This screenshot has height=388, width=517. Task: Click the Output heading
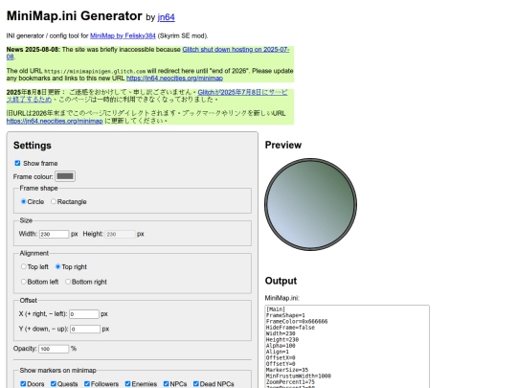pyautogui.click(x=281, y=281)
